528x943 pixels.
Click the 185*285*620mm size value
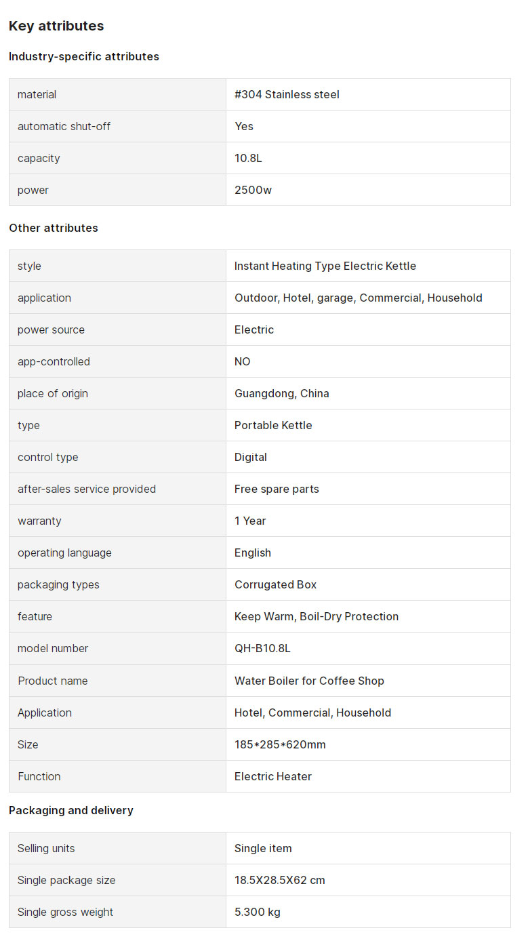(x=280, y=744)
